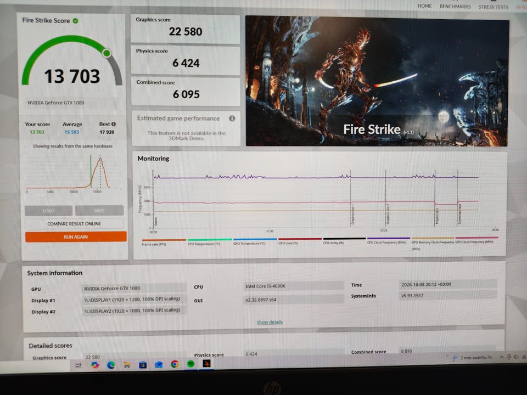Launch Copilot from the taskbar

coord(95,365)
